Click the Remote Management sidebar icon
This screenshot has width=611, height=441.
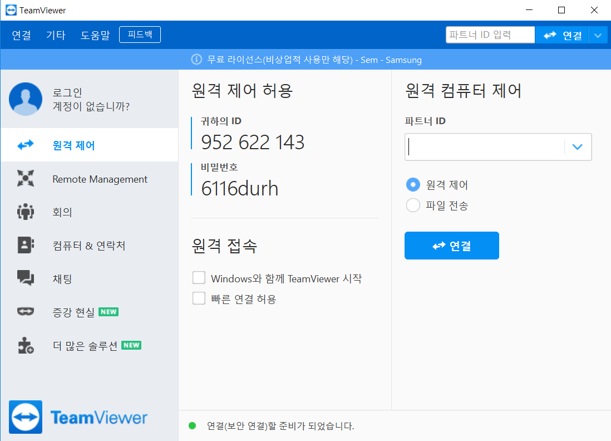coord(26,178)
